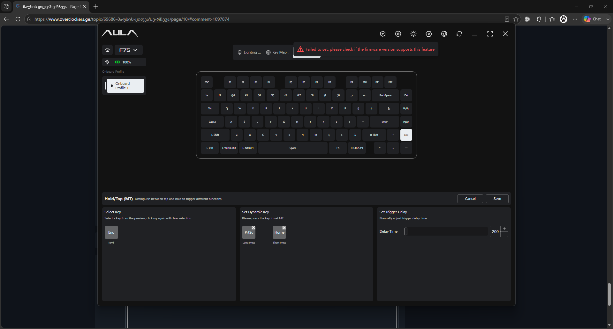Open the firmware upgrade double-chevron icon
Viewport: 613px width, 329px height.
tap(398, 34)
